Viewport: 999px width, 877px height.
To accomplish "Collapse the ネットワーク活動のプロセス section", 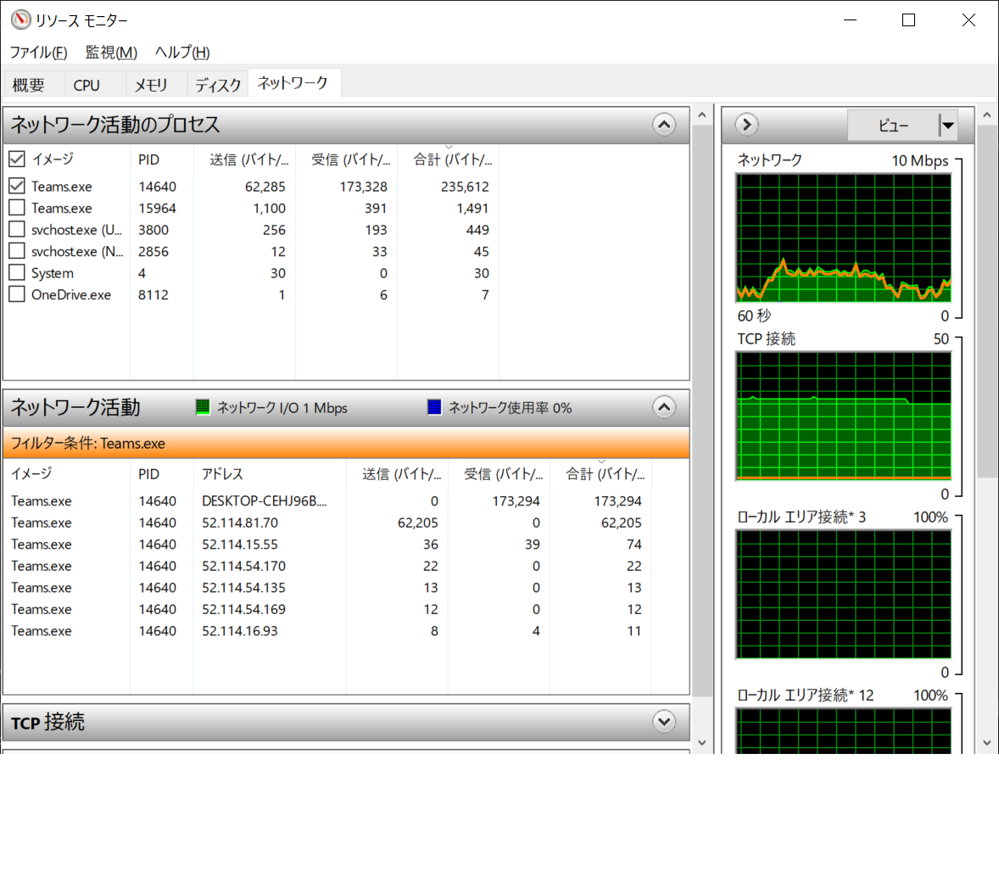I will click(x=664, y=125).
